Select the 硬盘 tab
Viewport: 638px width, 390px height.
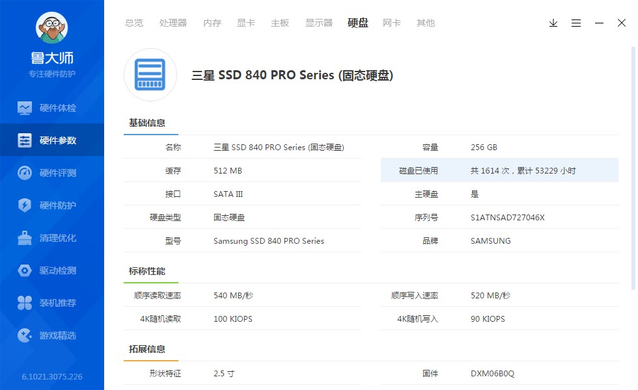[x=358, y=23]
